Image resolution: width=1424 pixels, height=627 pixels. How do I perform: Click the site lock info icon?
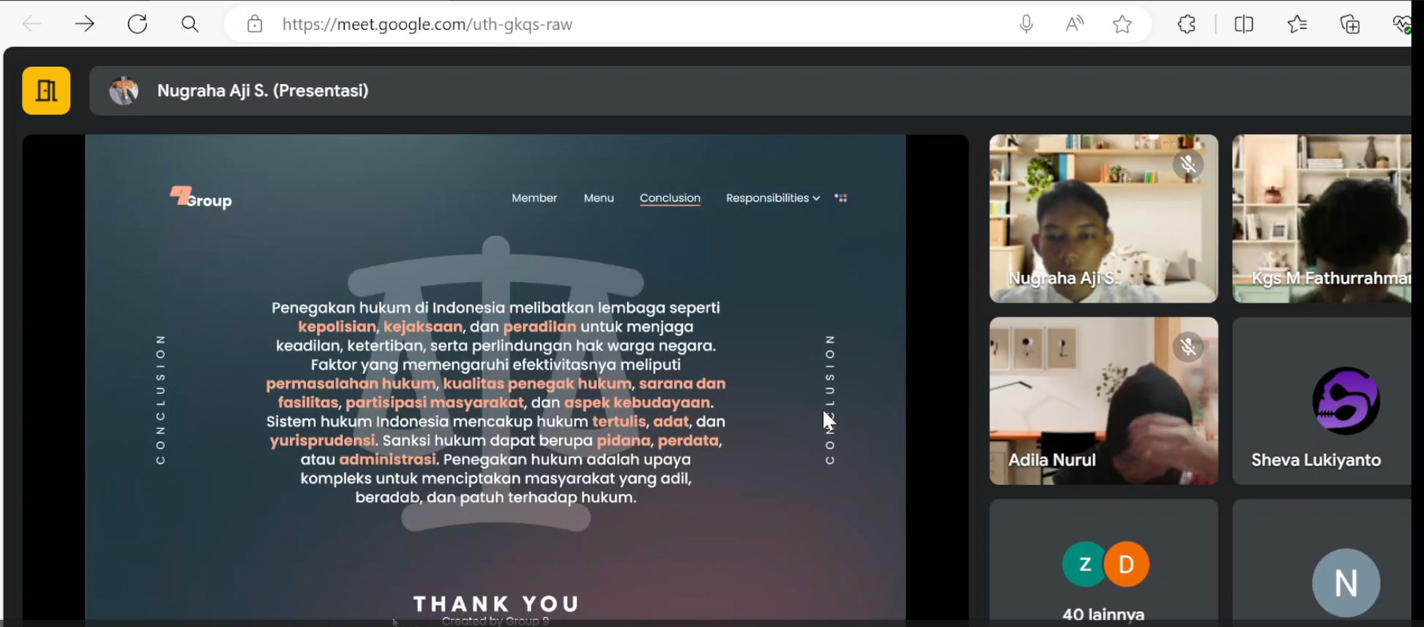[255, 24]
